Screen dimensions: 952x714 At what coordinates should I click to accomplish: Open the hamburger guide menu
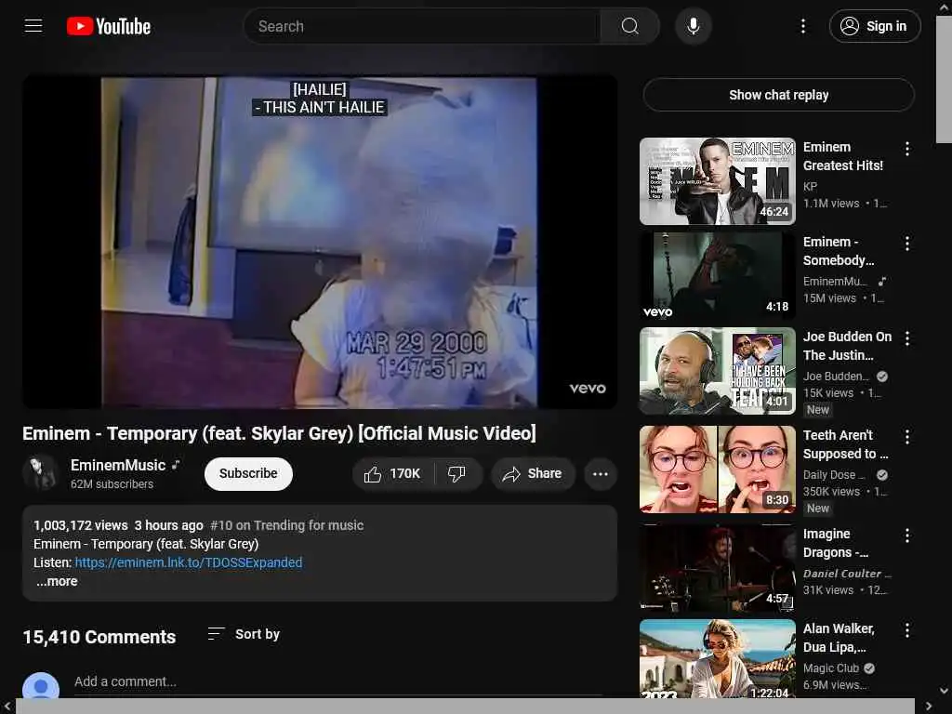33,26
